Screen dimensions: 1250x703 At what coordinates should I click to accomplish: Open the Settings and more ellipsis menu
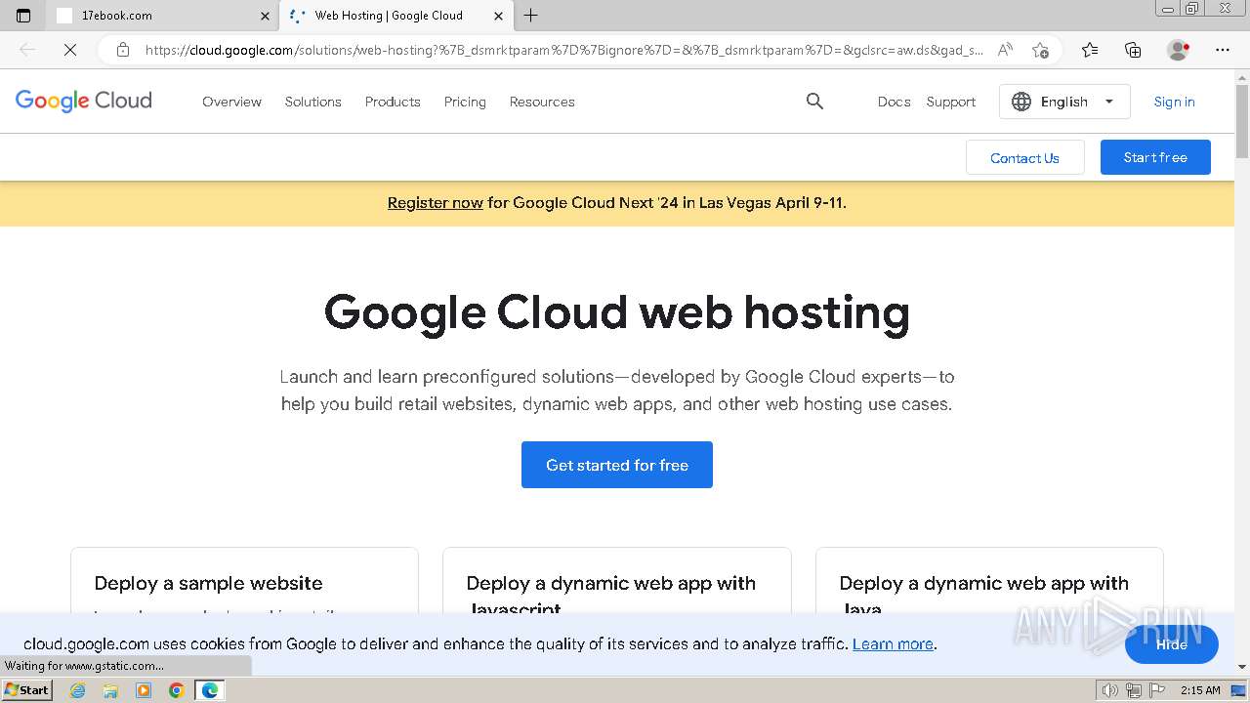(x=1223, y=50)
